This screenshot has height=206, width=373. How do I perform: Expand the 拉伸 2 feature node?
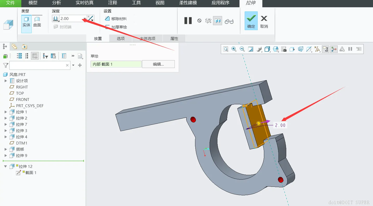[x=6, y=118]
